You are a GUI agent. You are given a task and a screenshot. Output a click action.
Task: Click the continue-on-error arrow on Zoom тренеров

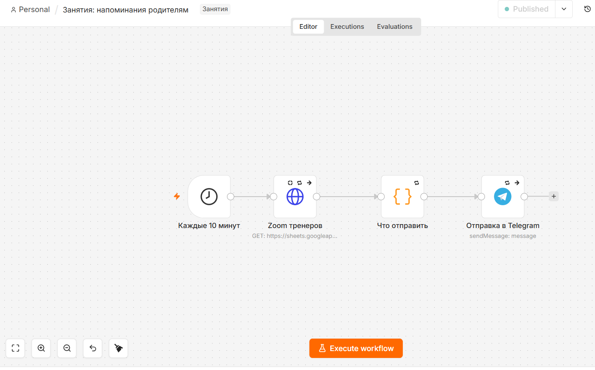pos(309,183)
